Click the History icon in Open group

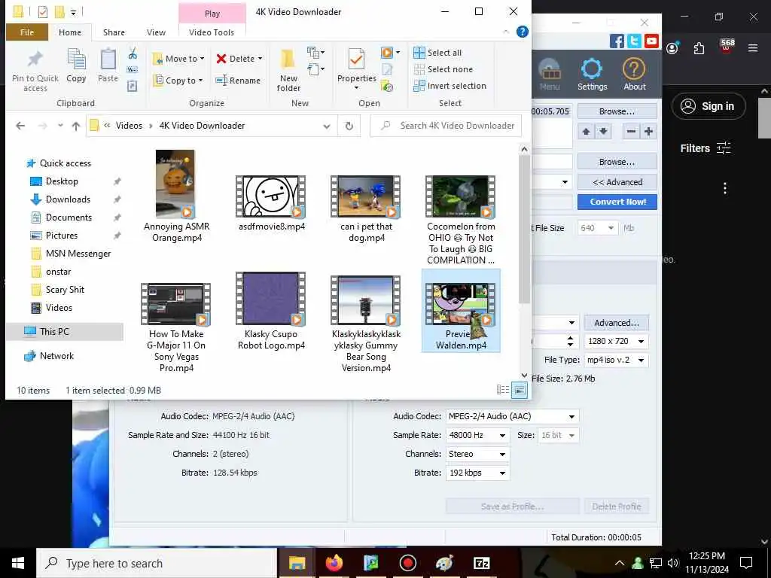click(387, 87)
